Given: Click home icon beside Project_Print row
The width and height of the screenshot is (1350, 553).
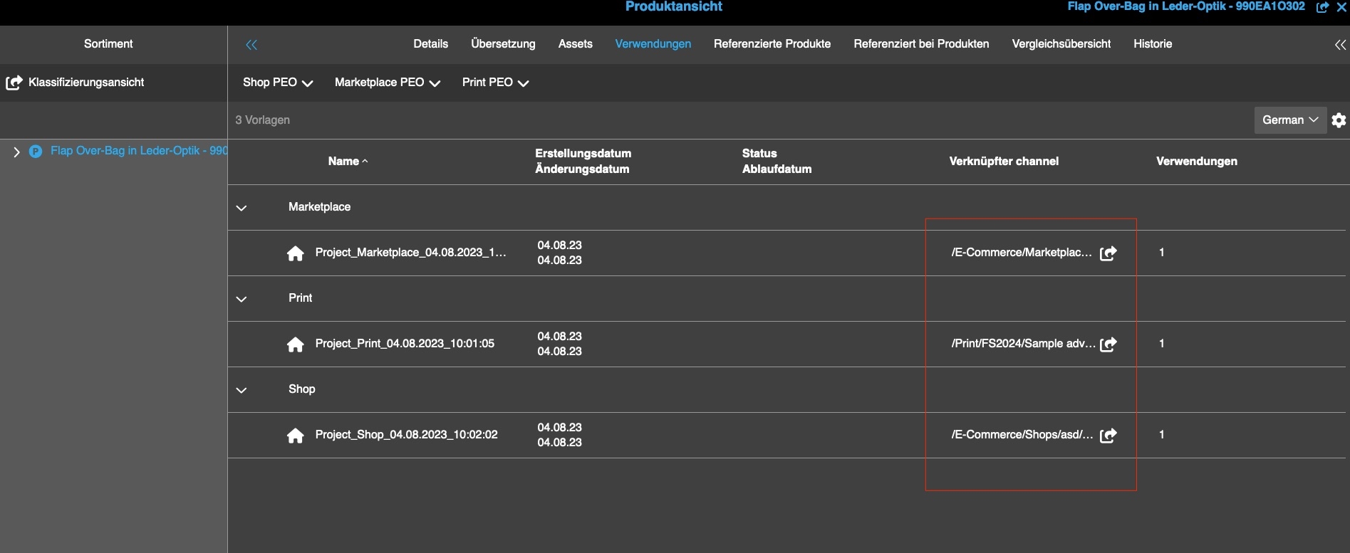Looking at the screenshot, I should (295, 344).
